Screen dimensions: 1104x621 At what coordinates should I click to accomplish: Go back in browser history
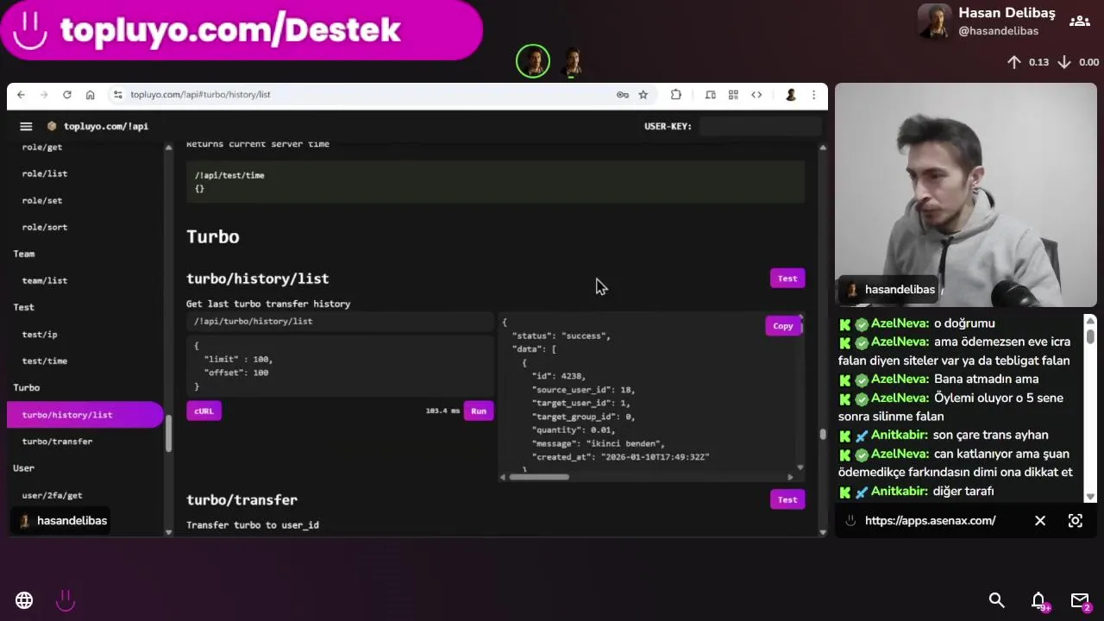coord(21,95)
